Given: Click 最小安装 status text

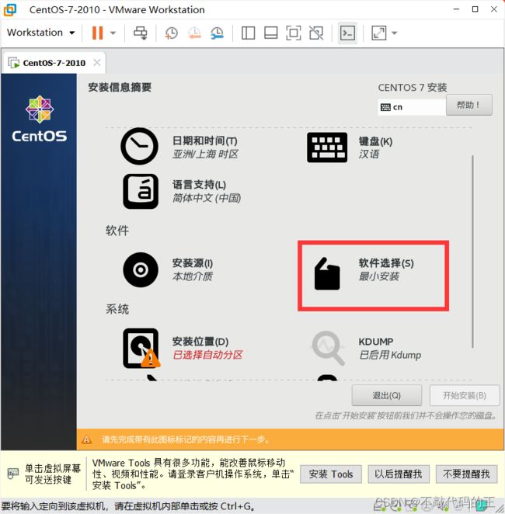Looking at the screenshot, I should coord(379,276).
